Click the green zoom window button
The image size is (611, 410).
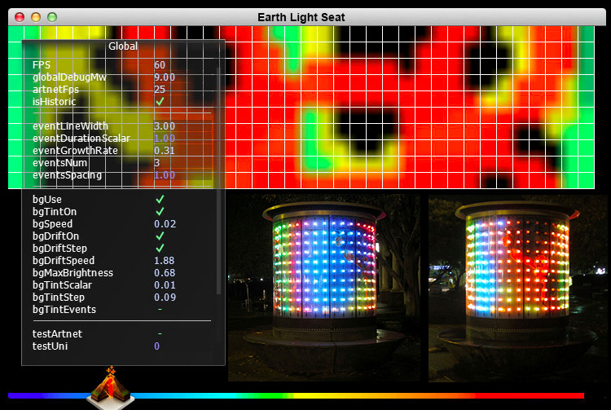click(x=52, y=16)
